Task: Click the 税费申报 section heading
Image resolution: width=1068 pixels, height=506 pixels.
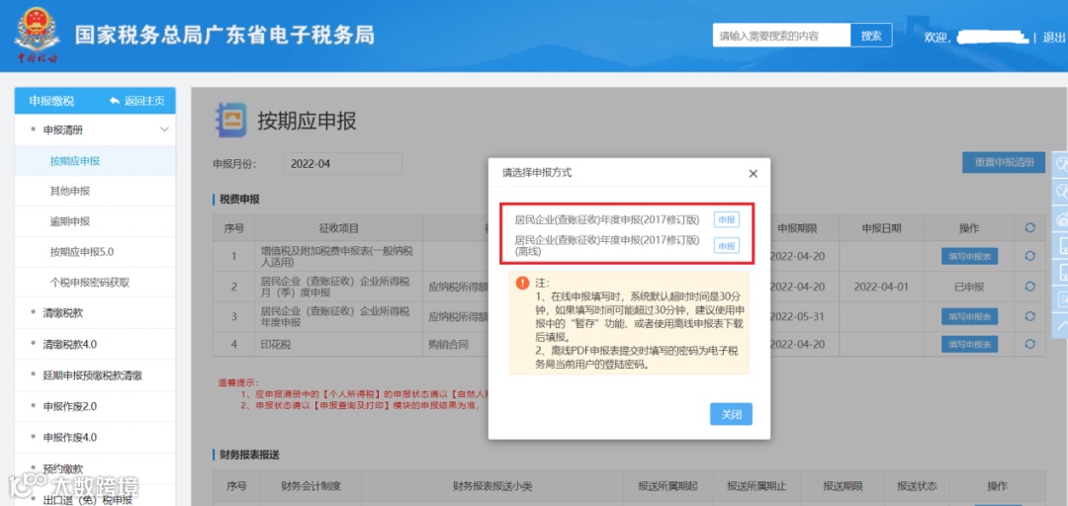Action: [x=239, y=199]
